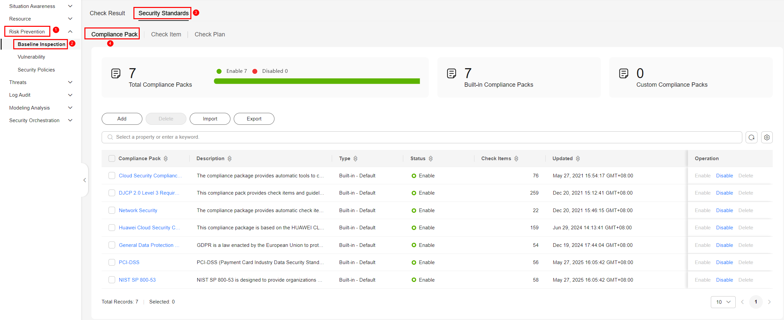Expand Modeling Analysis menu chevron
This screenshot has width=784, height=320.
70,108
